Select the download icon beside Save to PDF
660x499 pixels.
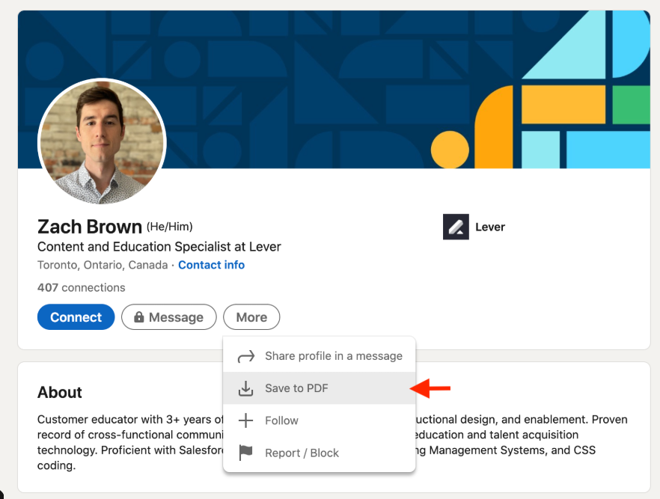(246, 389)
